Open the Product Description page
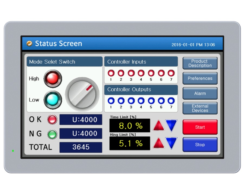The height and width of the screenshot is (188, 244). [x=200, y=63]
